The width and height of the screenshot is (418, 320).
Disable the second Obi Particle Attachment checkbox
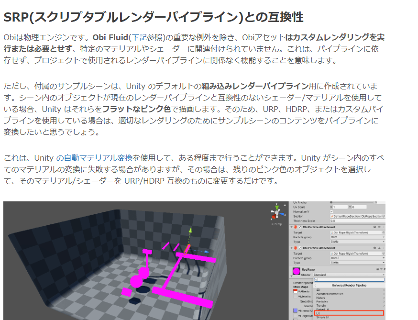(300, 248)
